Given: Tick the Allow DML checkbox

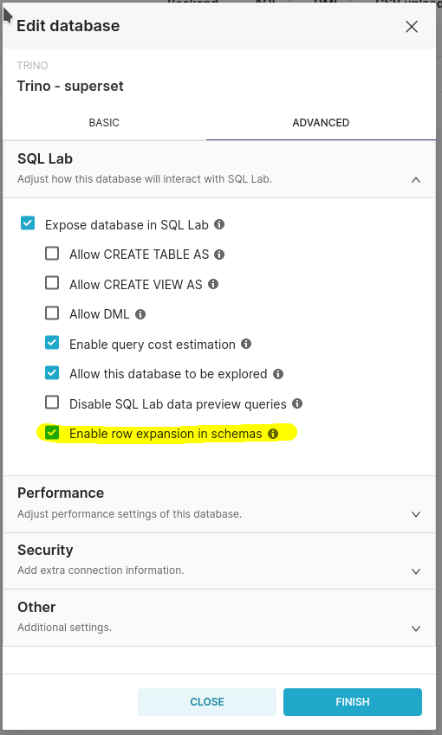Looking at the screenshot, I should tap(52, 313).
